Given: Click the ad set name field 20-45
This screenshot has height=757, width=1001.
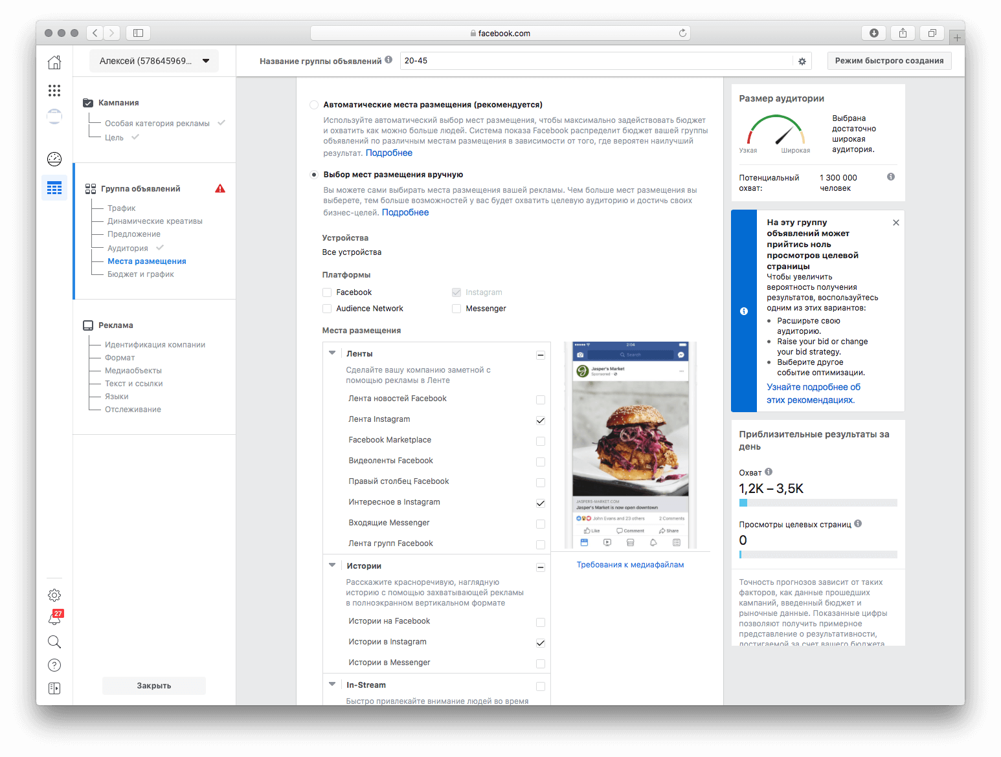Looking at the screenshot, I should point(596,61).
